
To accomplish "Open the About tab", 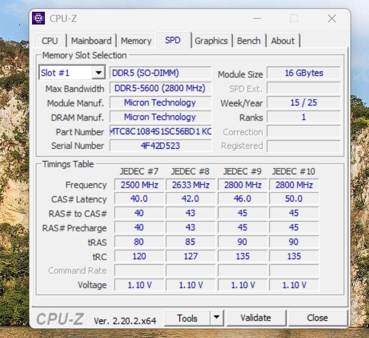I will [x=283, y=41].
